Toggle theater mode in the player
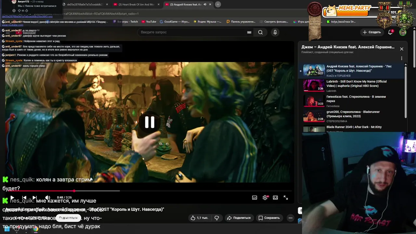416x234 pixels. pos(275,198)
